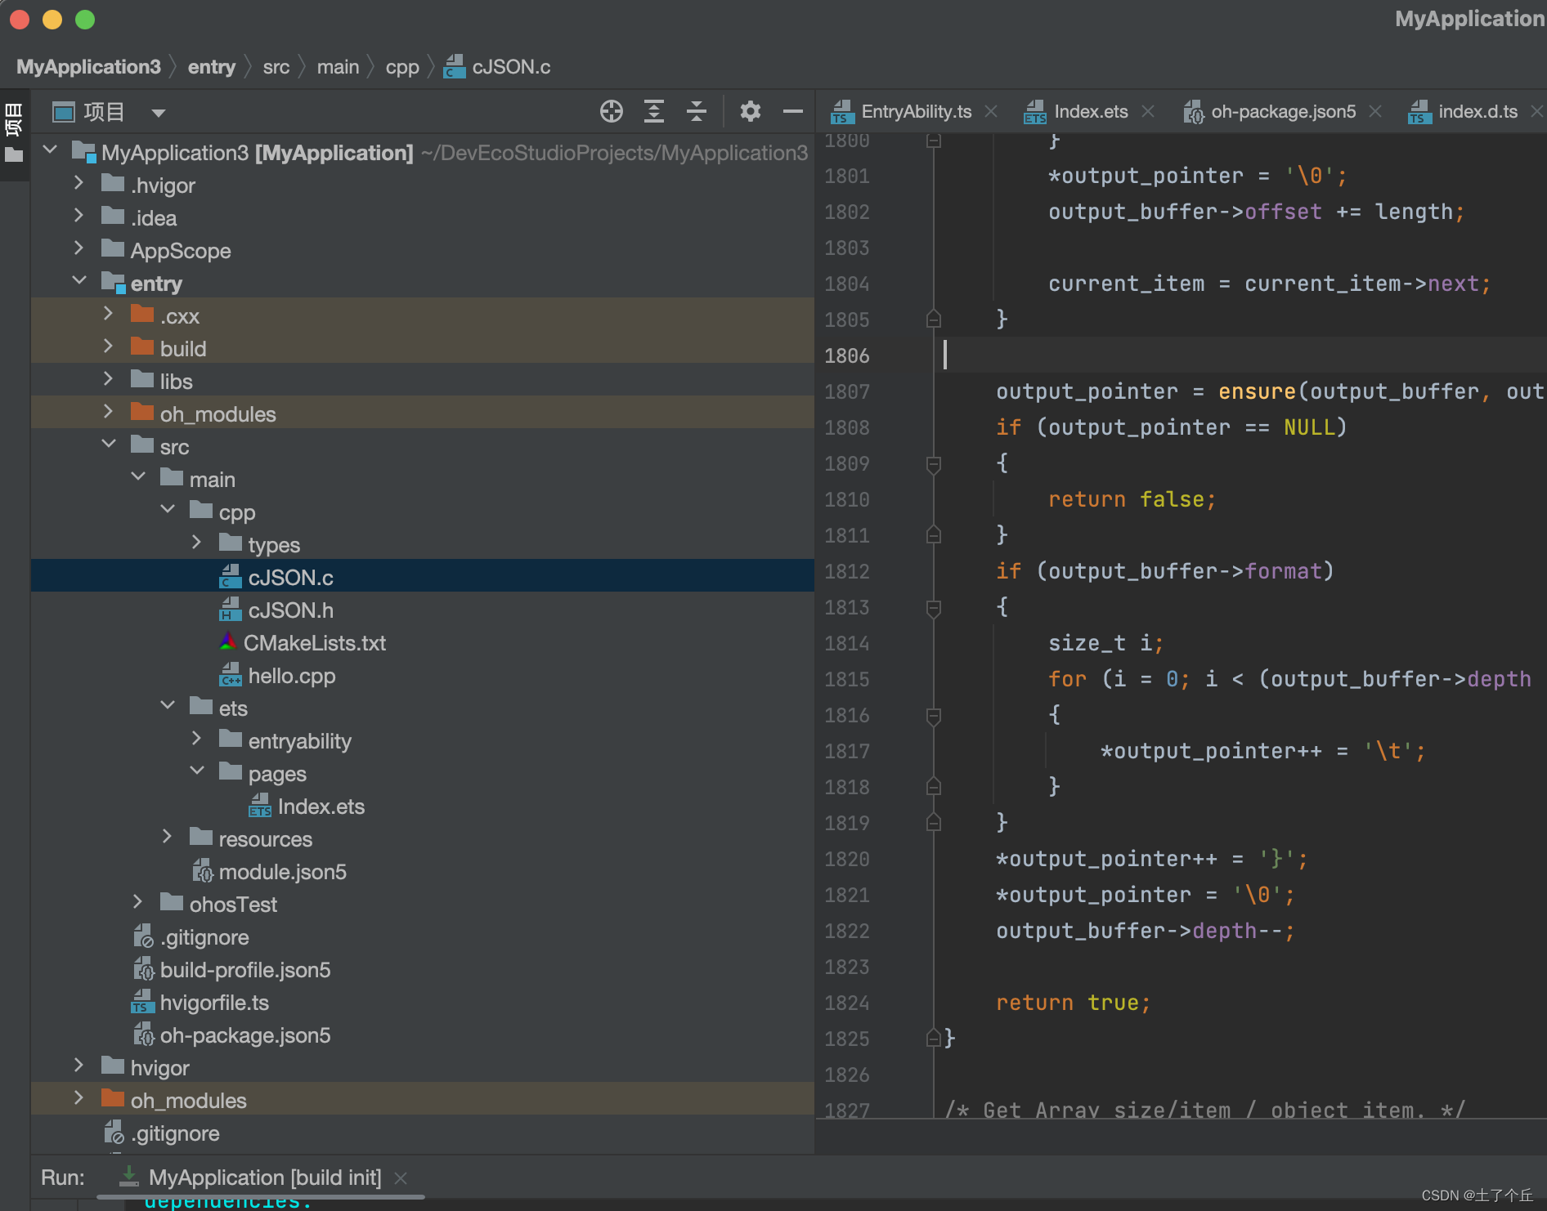Click the locate/select opened file crosshair icon
The height and width of the screenshot is (1211, 1547).
coord(611,111)
